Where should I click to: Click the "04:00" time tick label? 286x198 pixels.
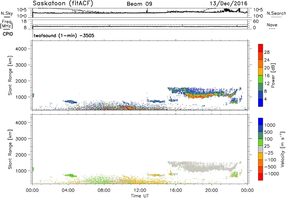[x=68, y=190]
